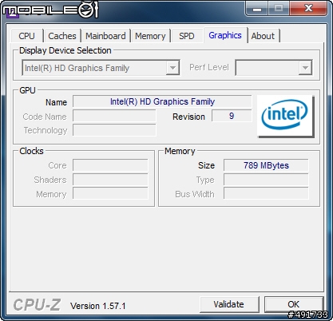Click the memory Type field
The width and height of the screenshot is (333, 321).
point(266,180)
